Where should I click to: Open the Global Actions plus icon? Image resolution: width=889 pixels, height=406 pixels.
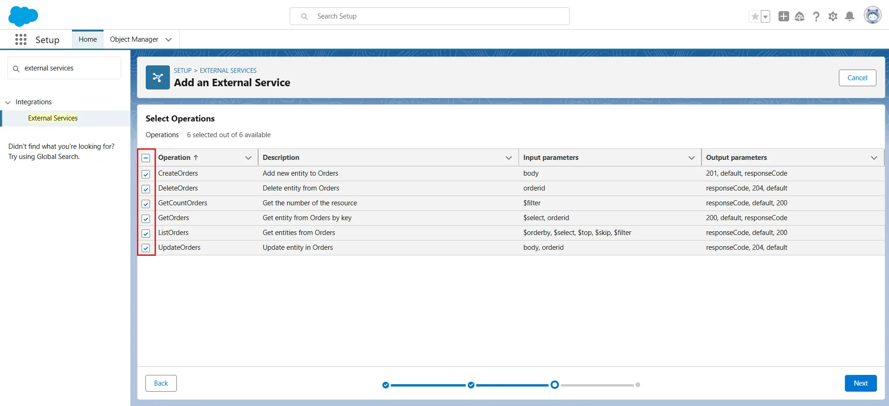pos(784,16)
